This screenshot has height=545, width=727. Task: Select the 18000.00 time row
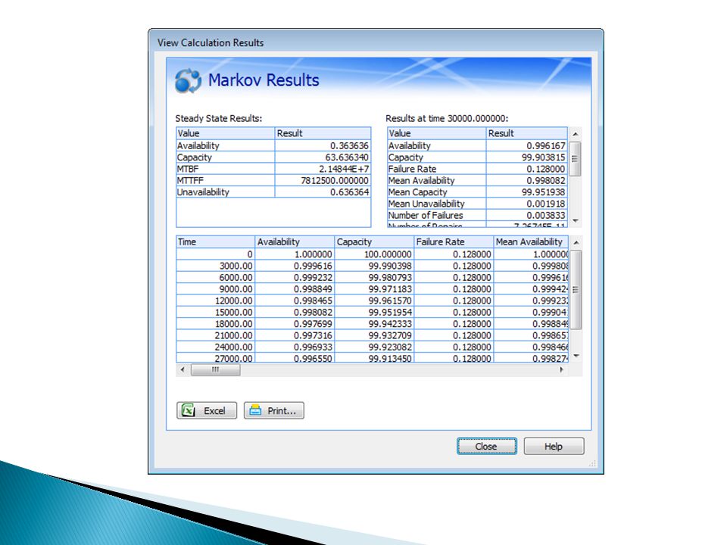coord(373,323)
